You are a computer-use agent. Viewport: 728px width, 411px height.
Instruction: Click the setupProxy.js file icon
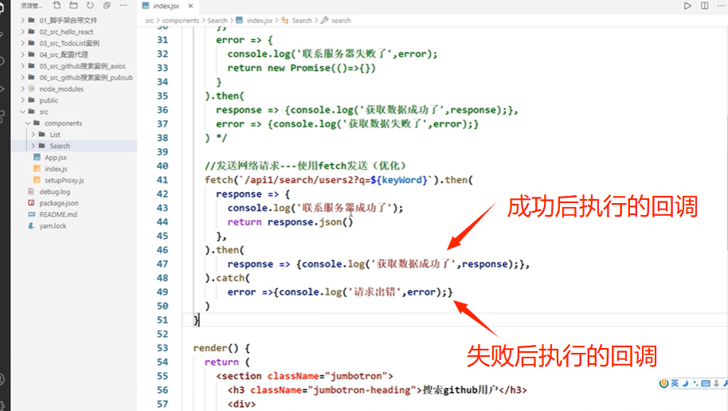point(37,180)
